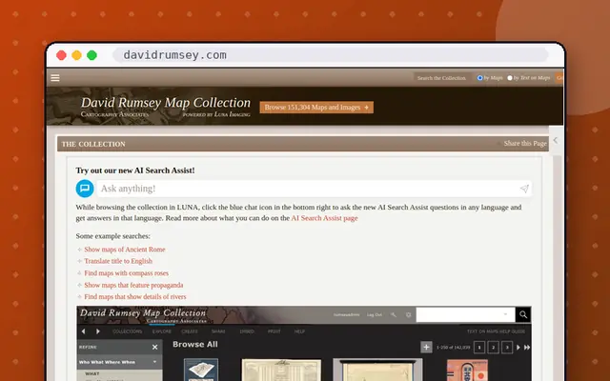This screenshot has width=610, height=381.
Task: Click Translate title to English
Action: [118, 261]
